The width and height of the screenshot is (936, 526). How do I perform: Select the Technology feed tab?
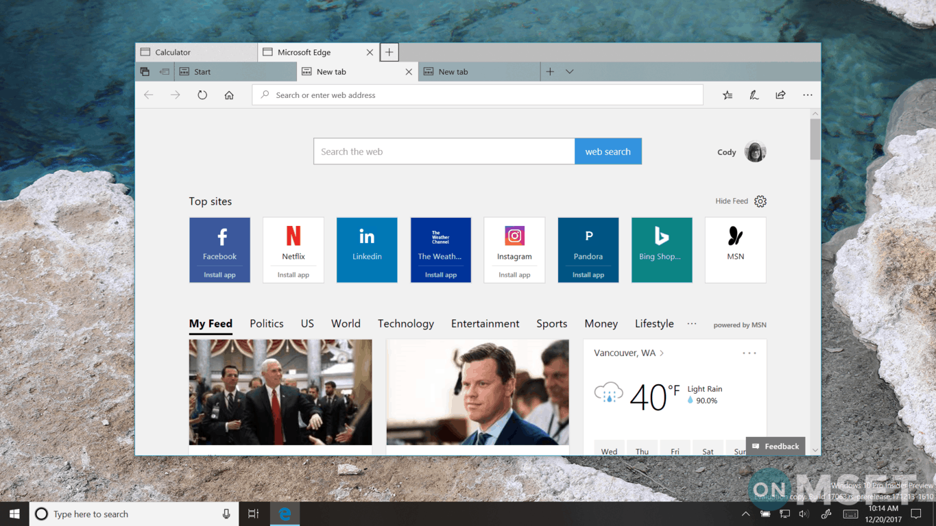click(x=406, y=324)
